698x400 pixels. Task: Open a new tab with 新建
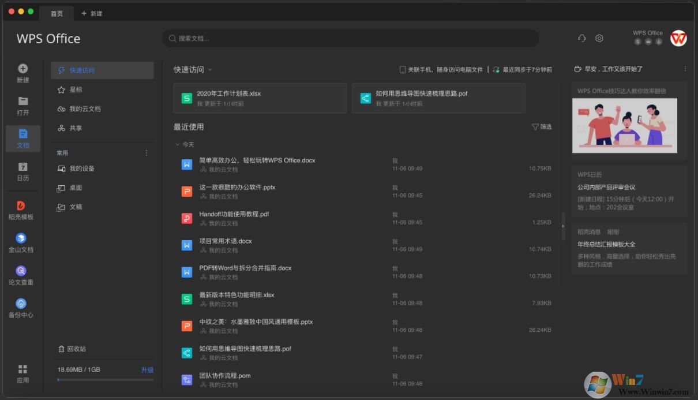coord(92,13)
